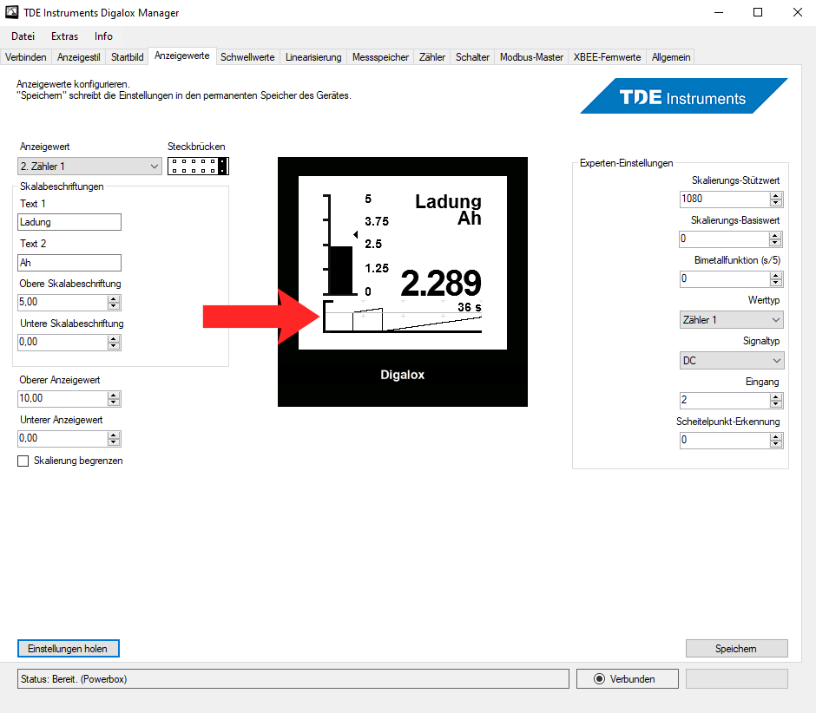
Task: Click the Steckbrücken jumper diagram
Action: [x=198, y=166]
